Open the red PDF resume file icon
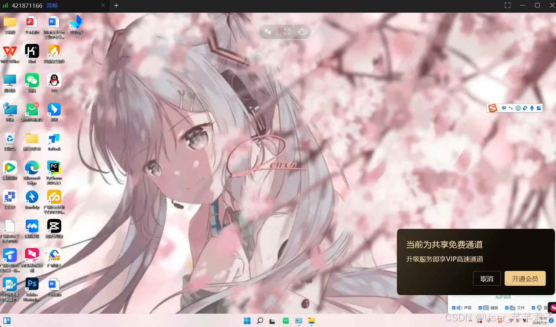The image size is (556, 327). 32,24
